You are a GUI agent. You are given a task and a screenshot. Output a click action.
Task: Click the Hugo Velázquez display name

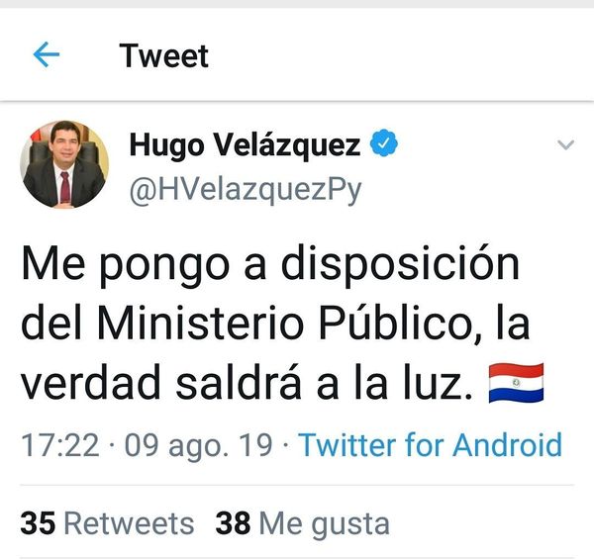[x=245, y=145]
